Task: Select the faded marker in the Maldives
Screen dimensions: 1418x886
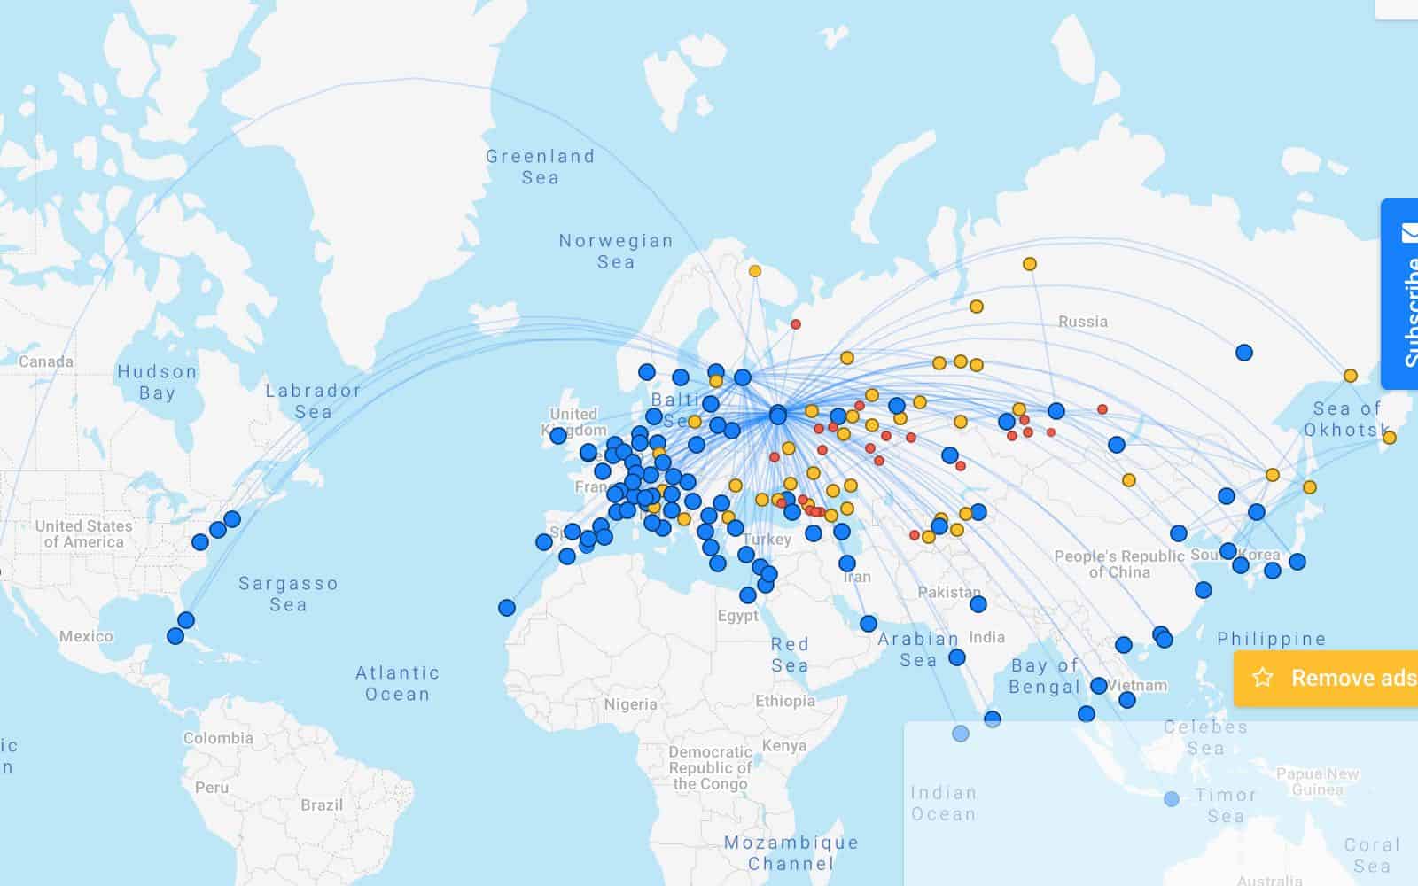Action: [961, 734]
